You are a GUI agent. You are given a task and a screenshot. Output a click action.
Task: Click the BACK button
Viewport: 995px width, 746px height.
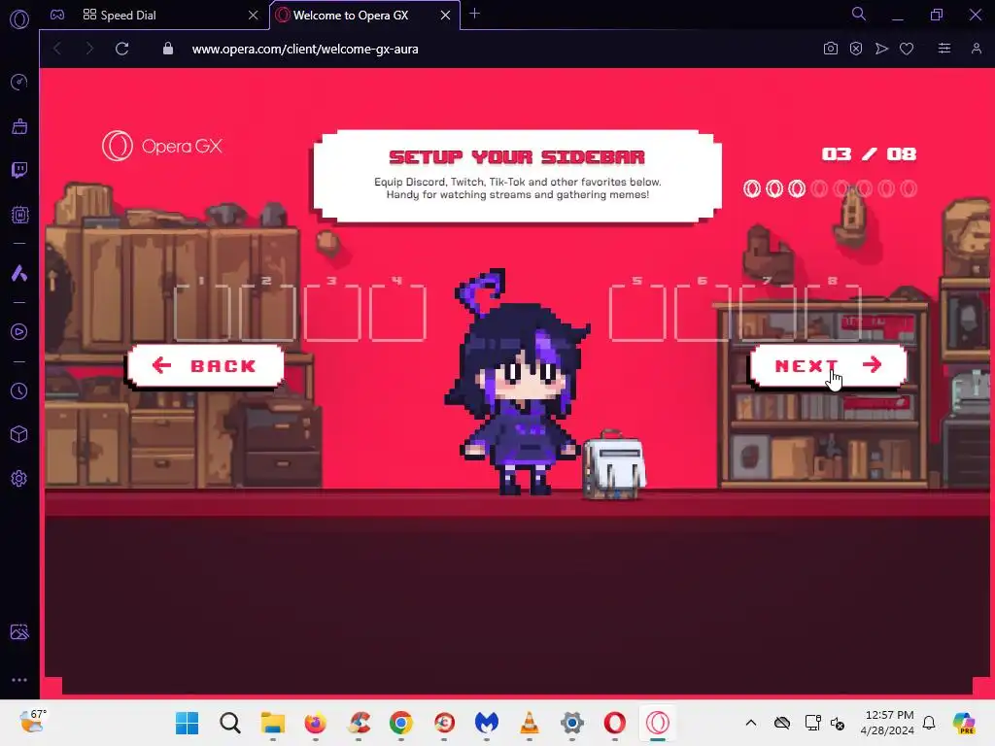[205, 366]
